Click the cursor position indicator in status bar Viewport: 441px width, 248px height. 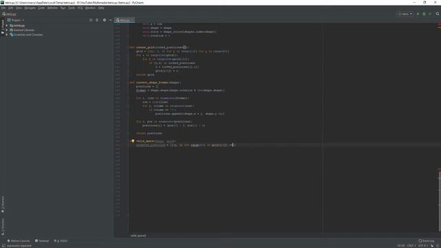401,246
